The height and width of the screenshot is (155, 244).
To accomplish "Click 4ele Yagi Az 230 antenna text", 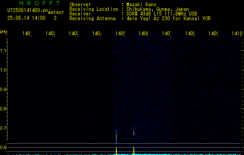I will [168, 19].
